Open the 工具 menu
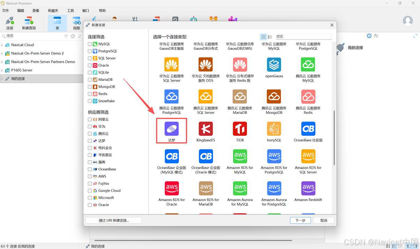The width and height of the screenshot is (420, 249). click(x=71, y=11)
